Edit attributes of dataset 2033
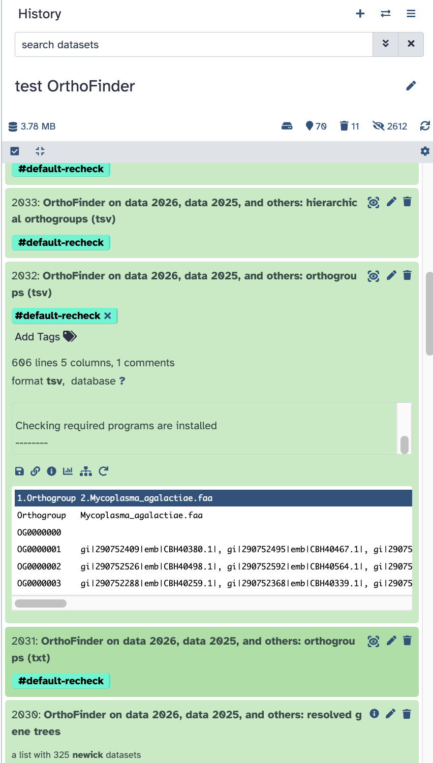 point(391,202)
